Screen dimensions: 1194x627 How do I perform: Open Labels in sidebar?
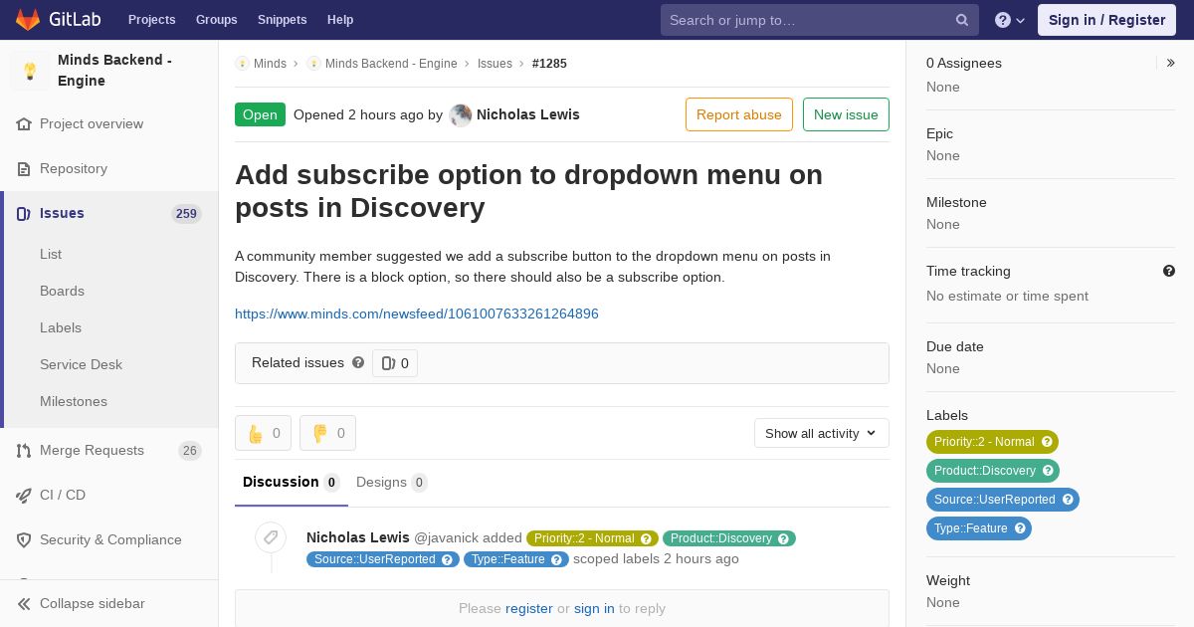click(61, 327)
